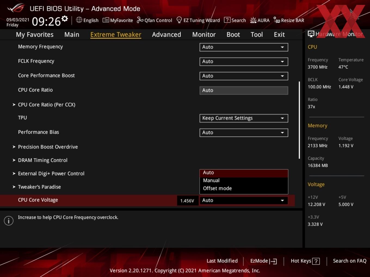370x277 pixels.
Task: Click the Memory Frequency label
Action: pyautogui.click(x=40, y=47)
